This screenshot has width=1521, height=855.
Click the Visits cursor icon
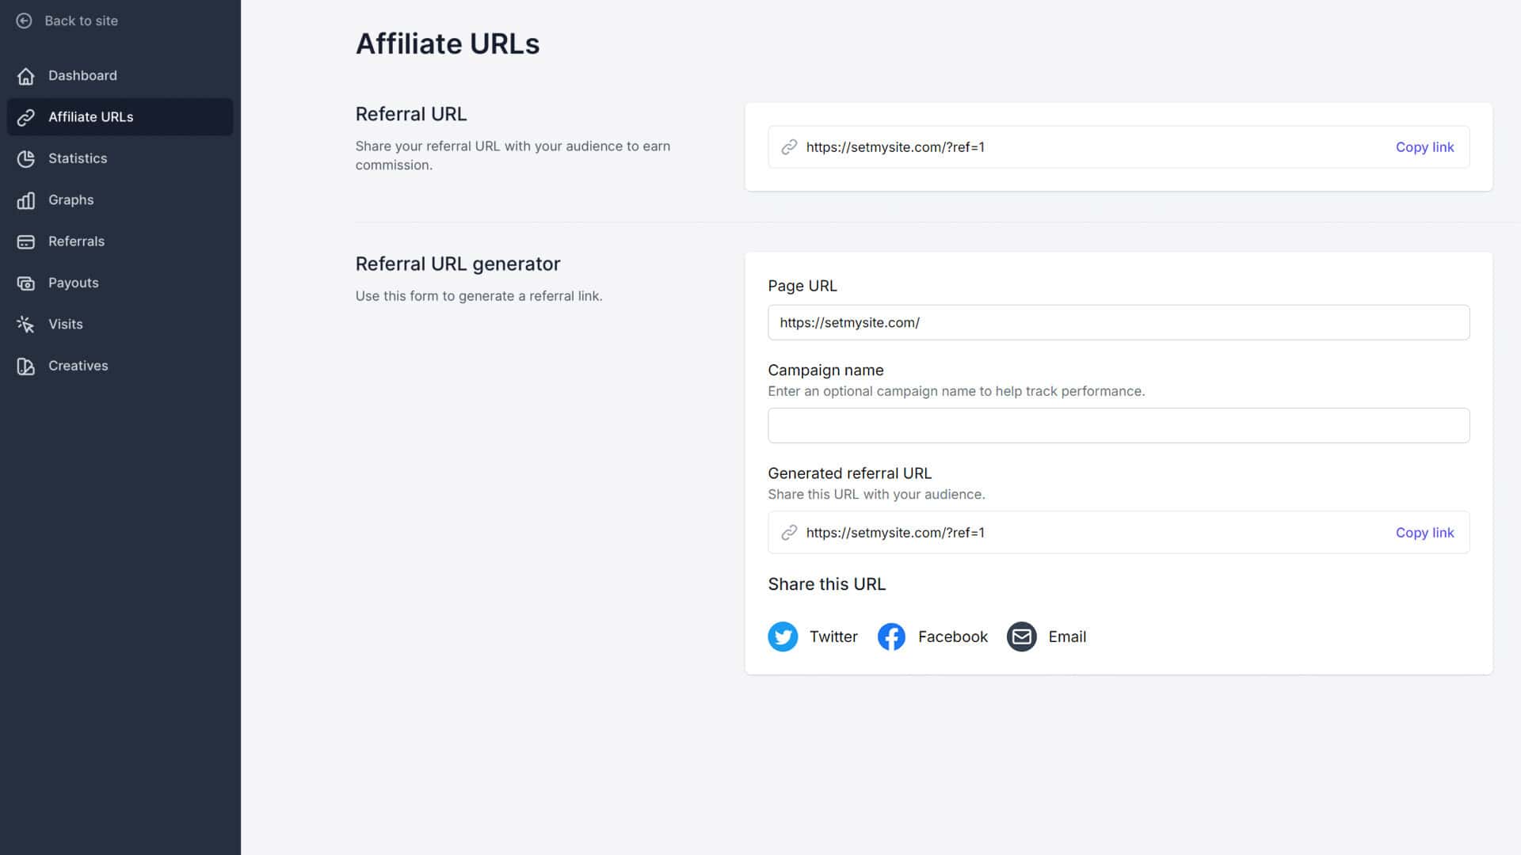[x=26, y=325]
